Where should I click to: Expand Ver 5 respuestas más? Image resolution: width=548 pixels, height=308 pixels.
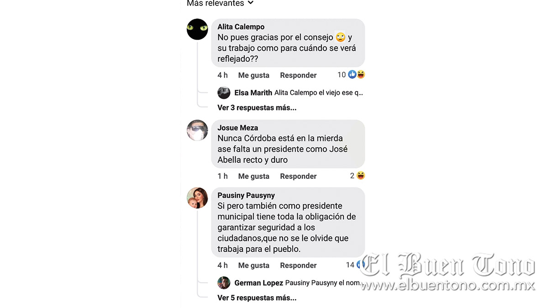pos(257,298)
